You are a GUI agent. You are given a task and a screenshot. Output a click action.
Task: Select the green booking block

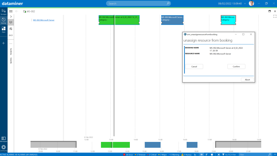tap(119, 20)
